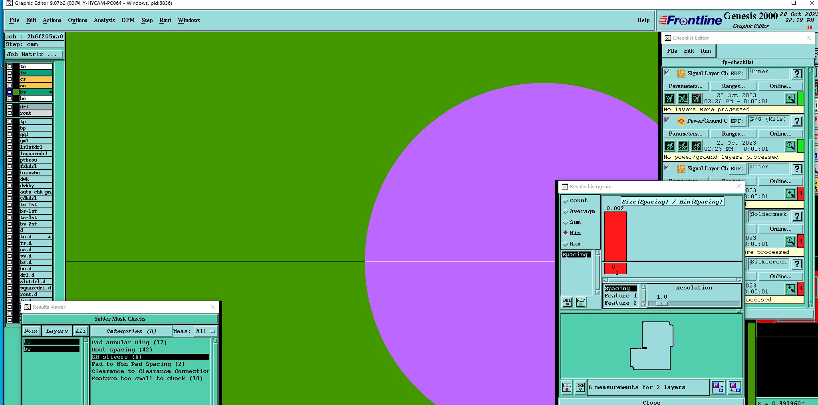The image size is (818, 405).
Task: Click P/G (Mils) ERF input field
Action: click(769, 121)
